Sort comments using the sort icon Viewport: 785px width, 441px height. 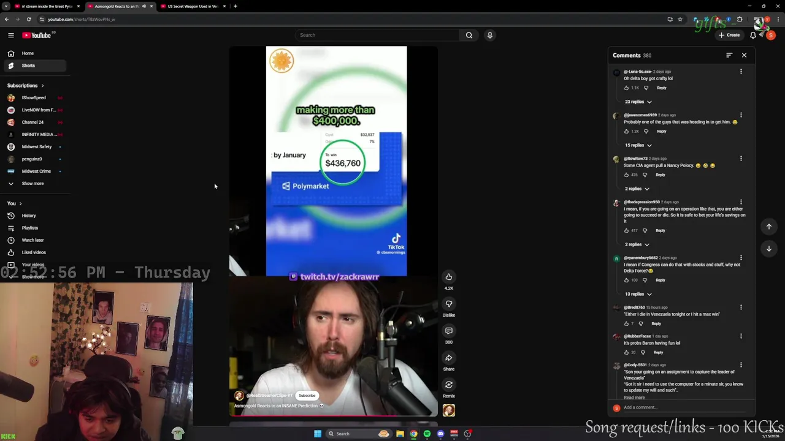tap(729, 55)
